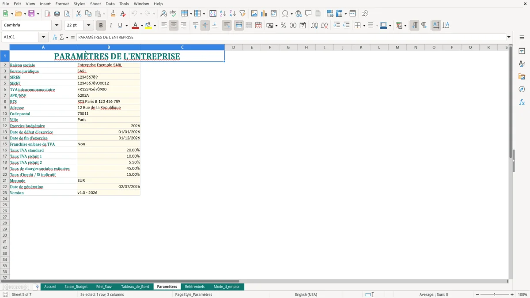Viewport: 530px width, 298px height.
Task: Open the Data menu
Action: point(110,4)
